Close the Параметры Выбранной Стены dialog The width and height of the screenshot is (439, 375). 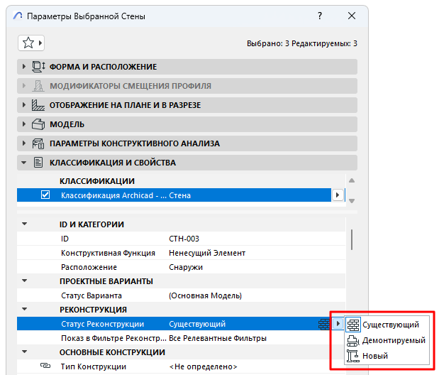352,16
